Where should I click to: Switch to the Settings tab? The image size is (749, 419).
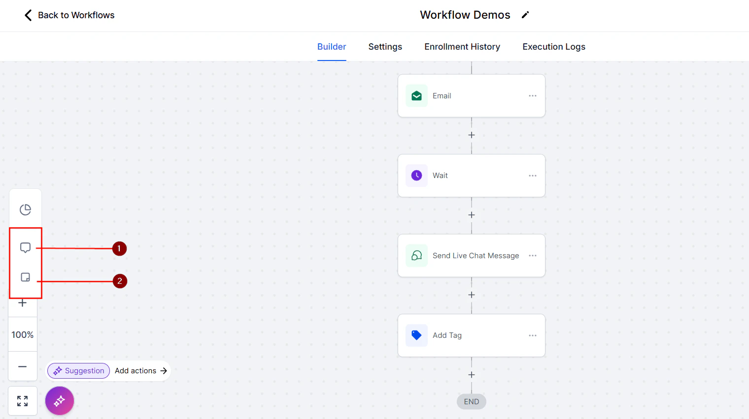coord(385,46)
